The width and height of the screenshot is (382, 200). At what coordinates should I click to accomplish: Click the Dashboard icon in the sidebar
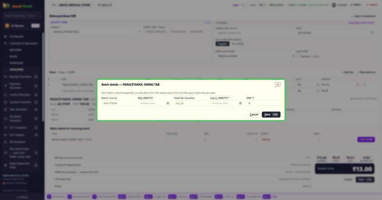(x=5, y=37)
